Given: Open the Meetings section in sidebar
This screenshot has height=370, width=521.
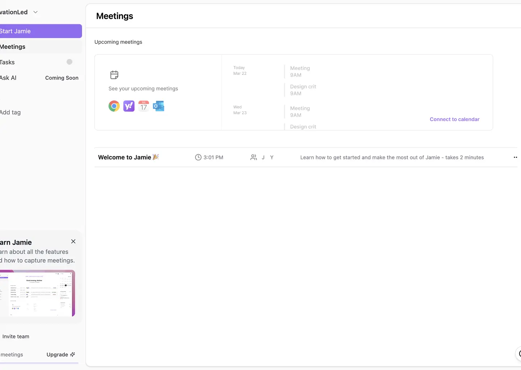Looking at the screenshot, I should pyautogui.click(x=13, y=47).
